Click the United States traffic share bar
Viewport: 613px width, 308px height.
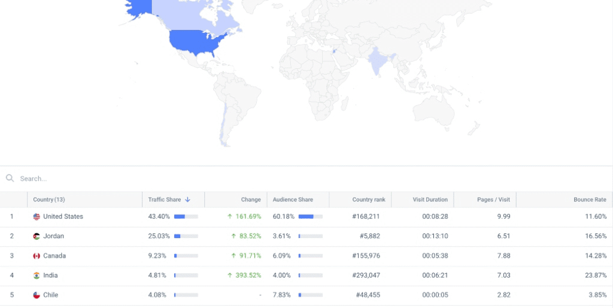[186, 216]
